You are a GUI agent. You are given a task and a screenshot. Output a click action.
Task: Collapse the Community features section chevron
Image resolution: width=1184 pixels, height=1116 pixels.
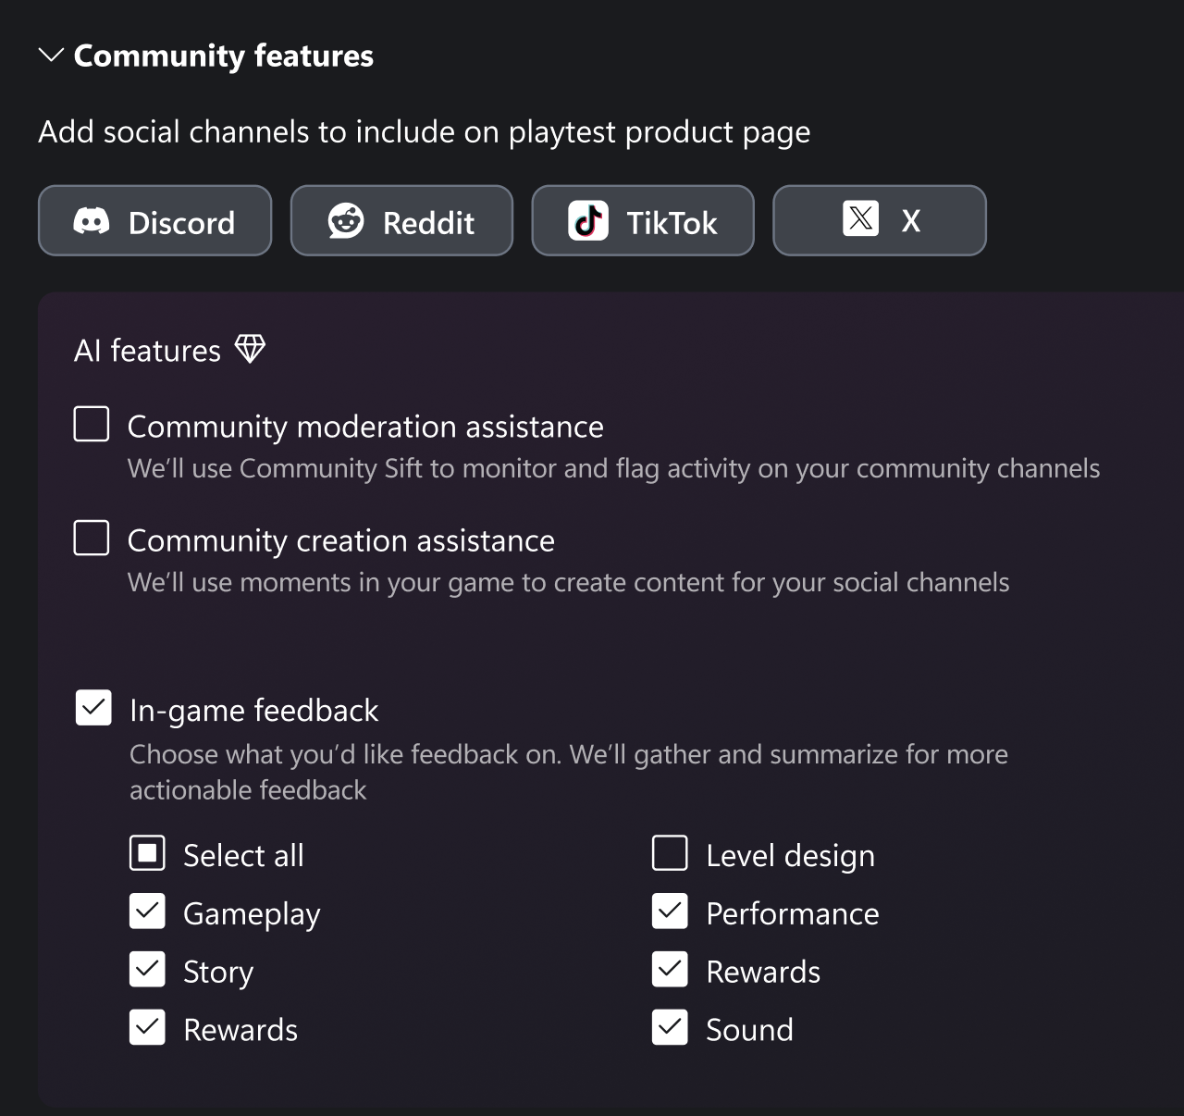click(x=51, y=56)
